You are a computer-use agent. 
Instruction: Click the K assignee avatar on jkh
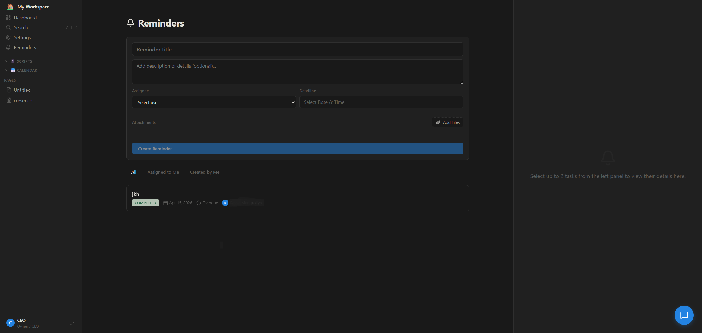point(225,203)
